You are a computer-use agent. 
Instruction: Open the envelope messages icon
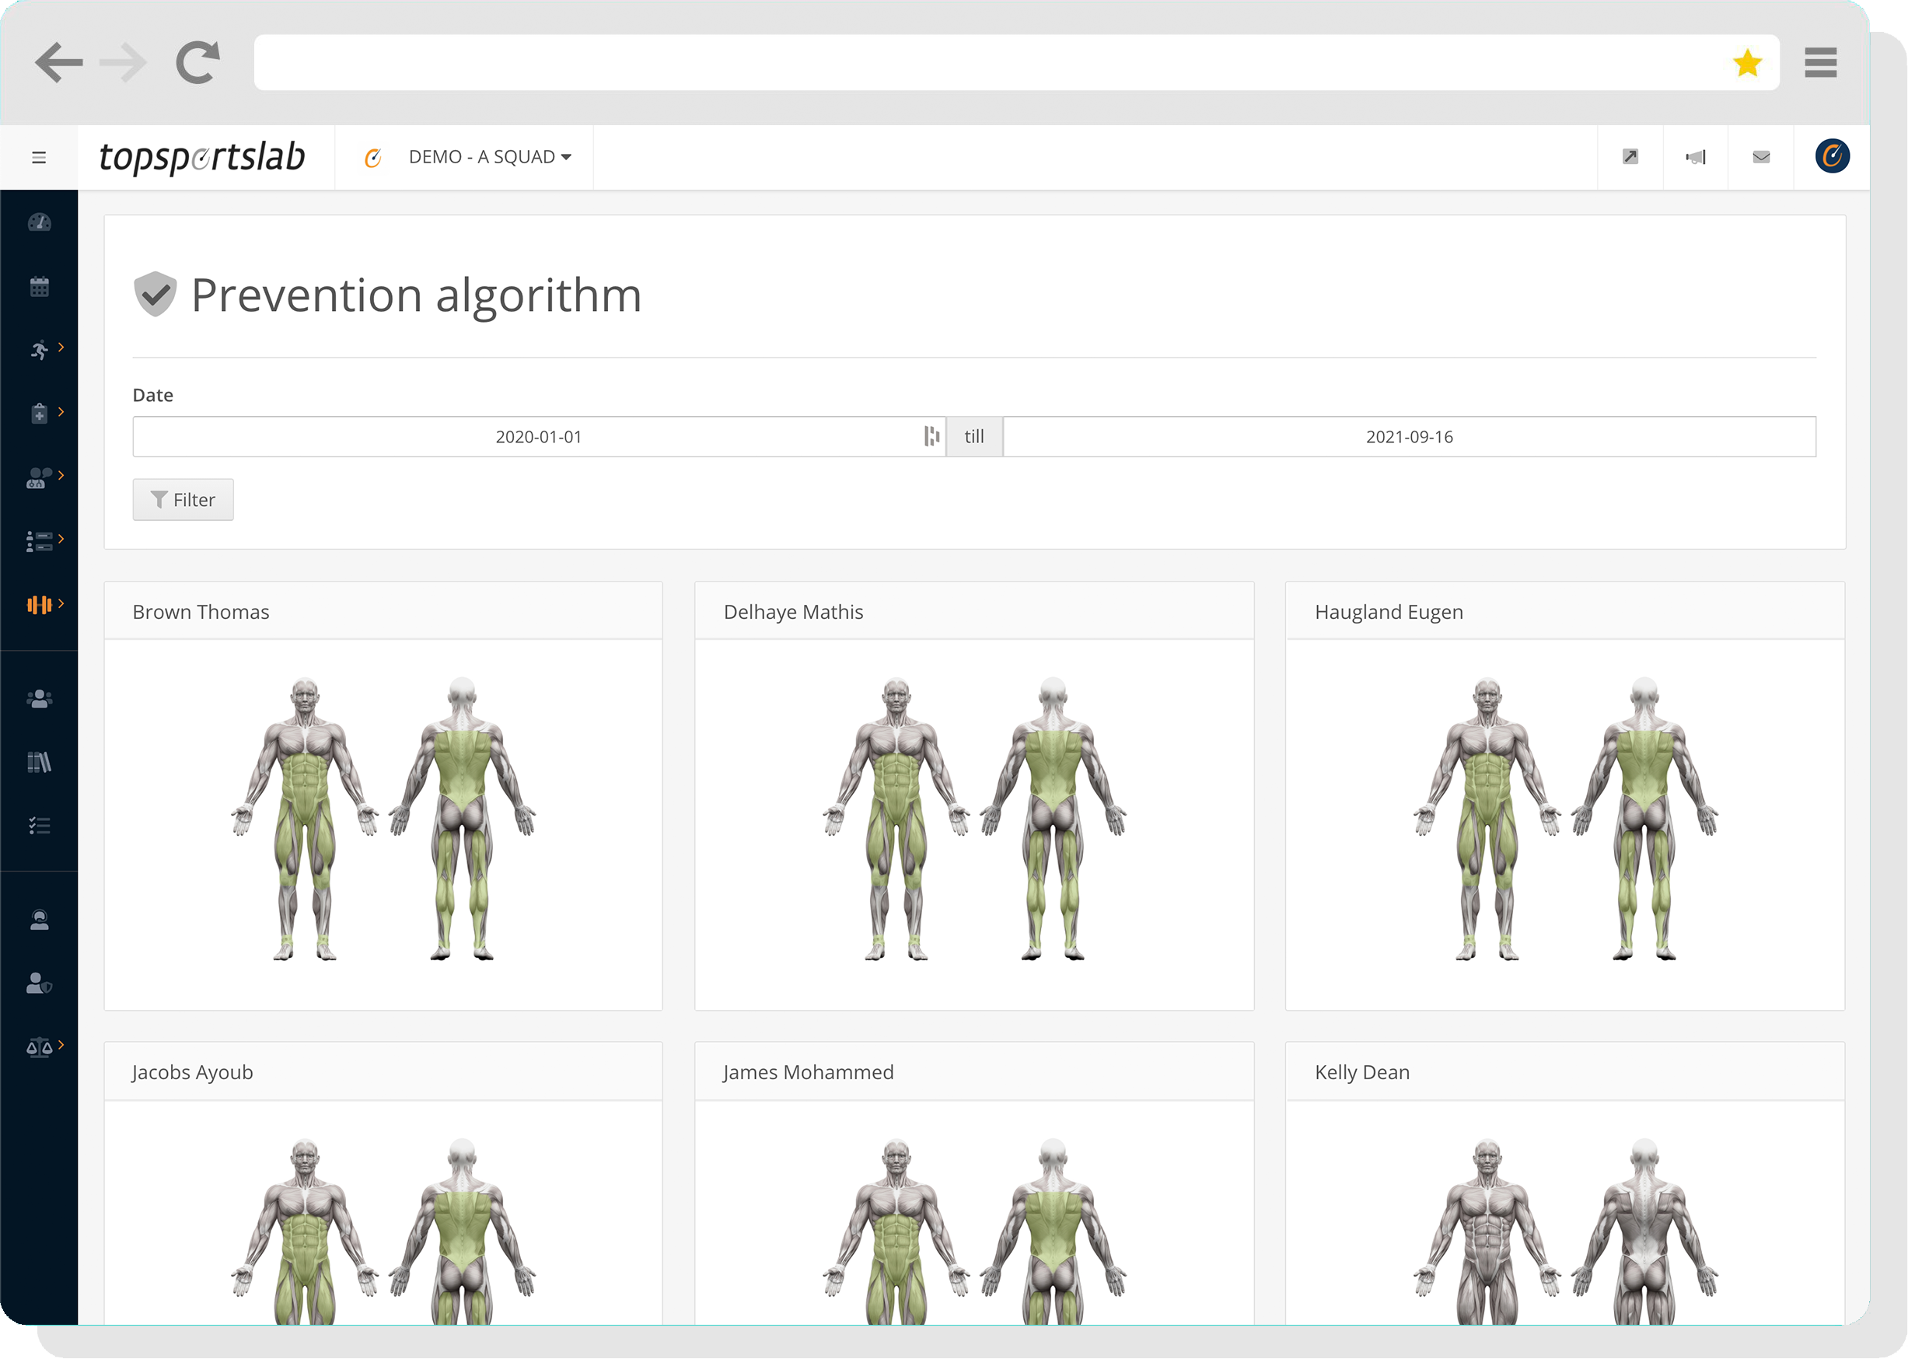click(1762, 156)
